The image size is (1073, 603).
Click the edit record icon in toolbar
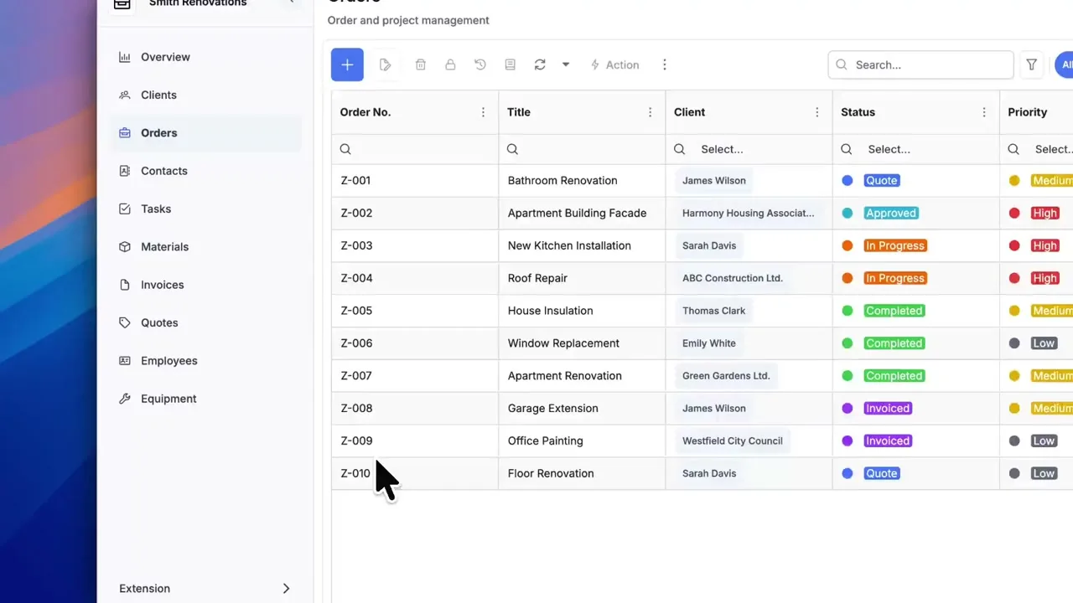[x=385, y=64]
